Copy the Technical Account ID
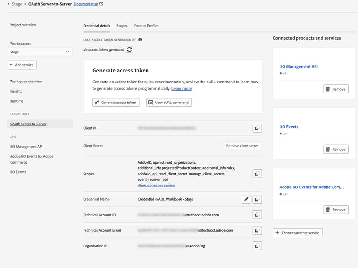This screenshot has width=358, height=268. pyautogui.click(x=257, y=215)
